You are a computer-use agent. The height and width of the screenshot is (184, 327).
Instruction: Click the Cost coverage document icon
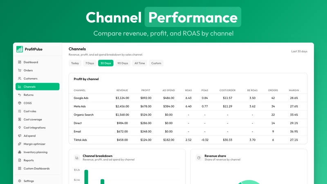(20, 119)
